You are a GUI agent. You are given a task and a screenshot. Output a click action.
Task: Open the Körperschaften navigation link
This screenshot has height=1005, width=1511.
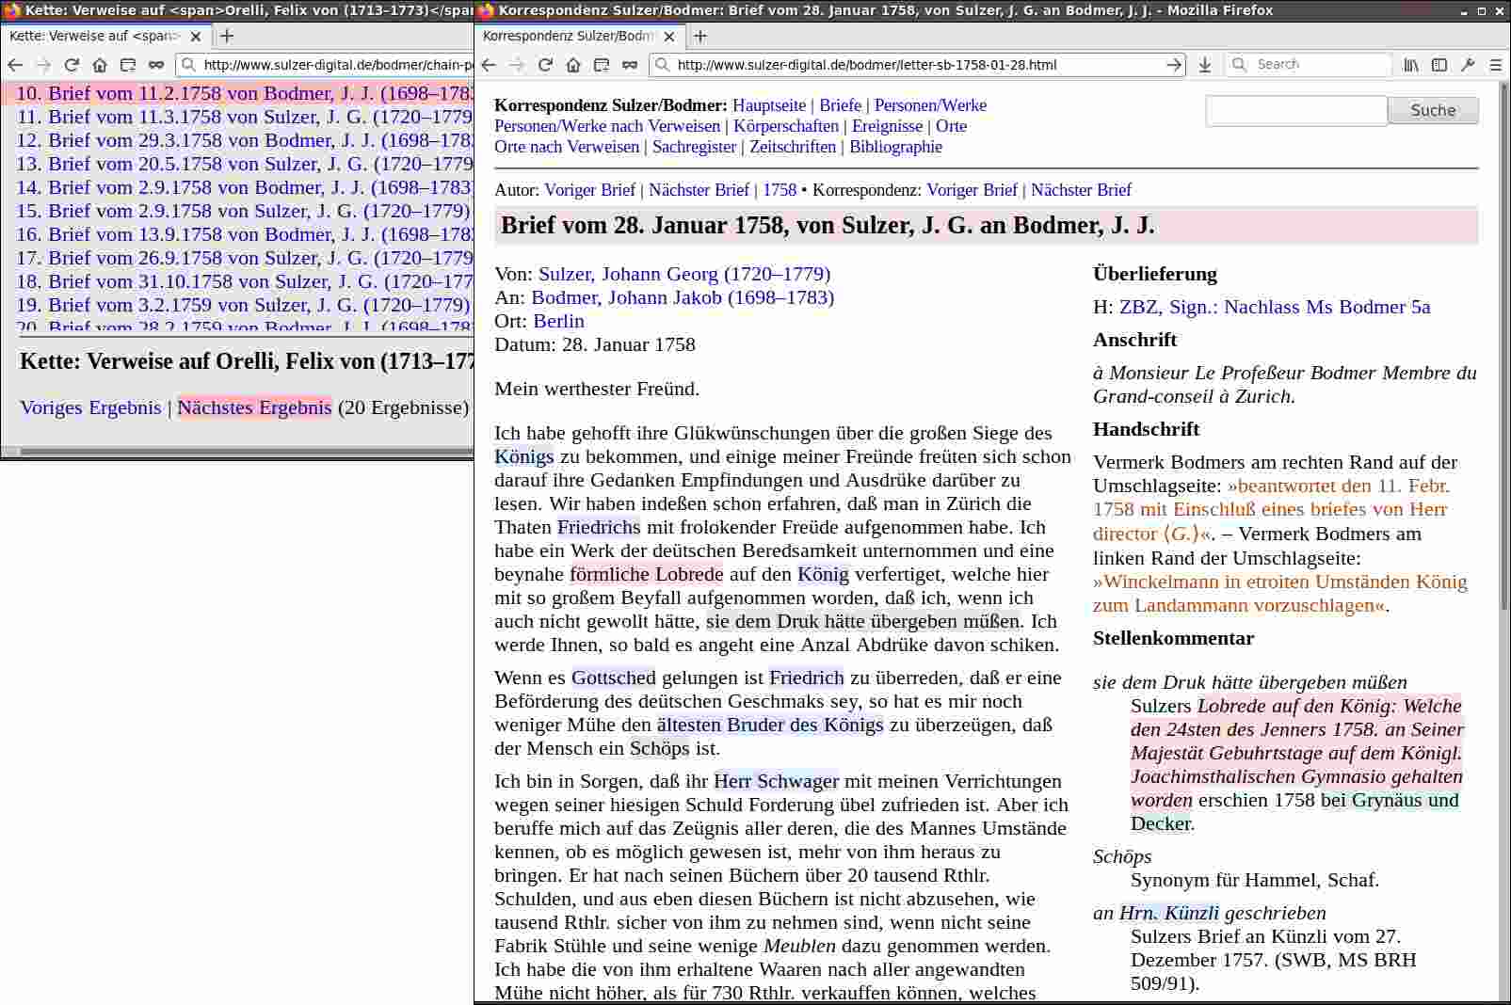786,126
